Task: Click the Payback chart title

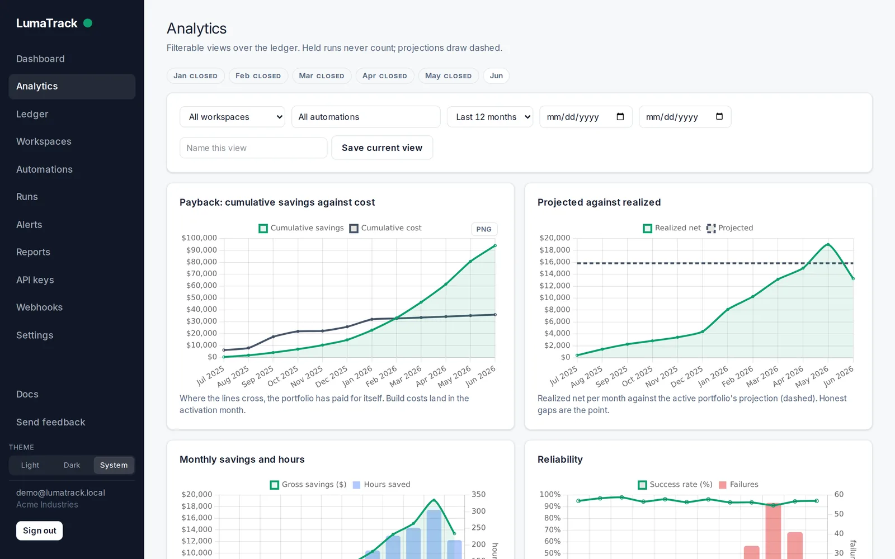Action: 277,202
